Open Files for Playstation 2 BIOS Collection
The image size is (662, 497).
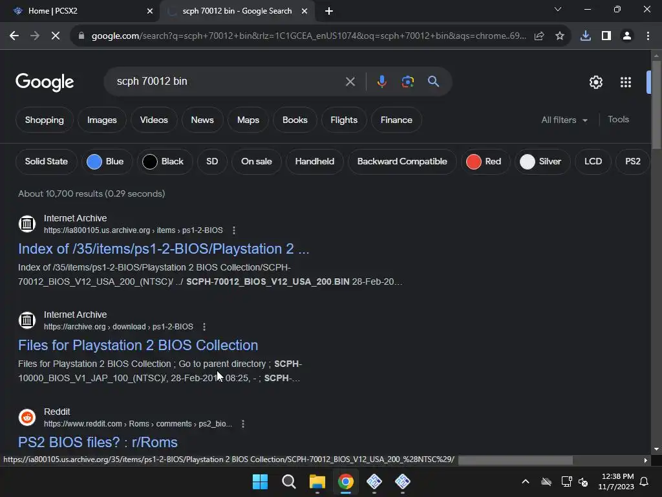tap(138, 346)
